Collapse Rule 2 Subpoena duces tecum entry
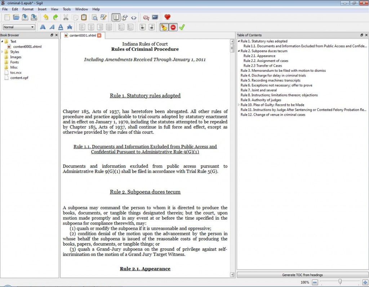369x287 pixels. coord(239,51)
